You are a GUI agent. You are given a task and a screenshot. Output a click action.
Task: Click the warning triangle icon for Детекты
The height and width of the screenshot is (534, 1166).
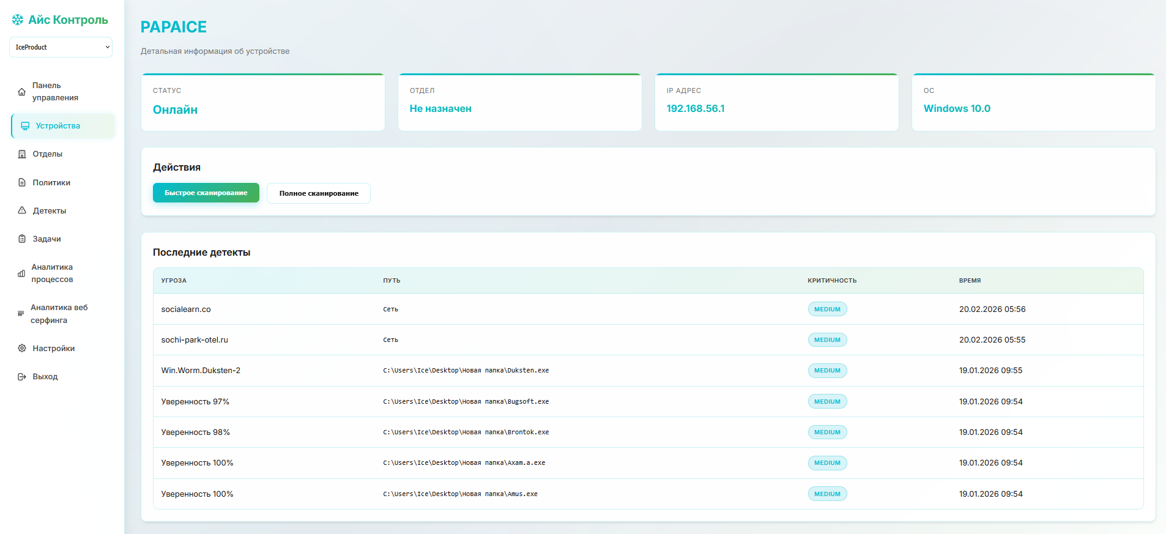click(22, 210)
